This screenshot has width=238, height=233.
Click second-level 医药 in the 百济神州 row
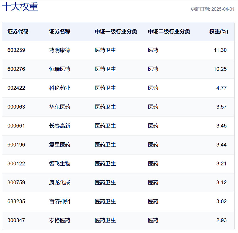click(153, 201)
